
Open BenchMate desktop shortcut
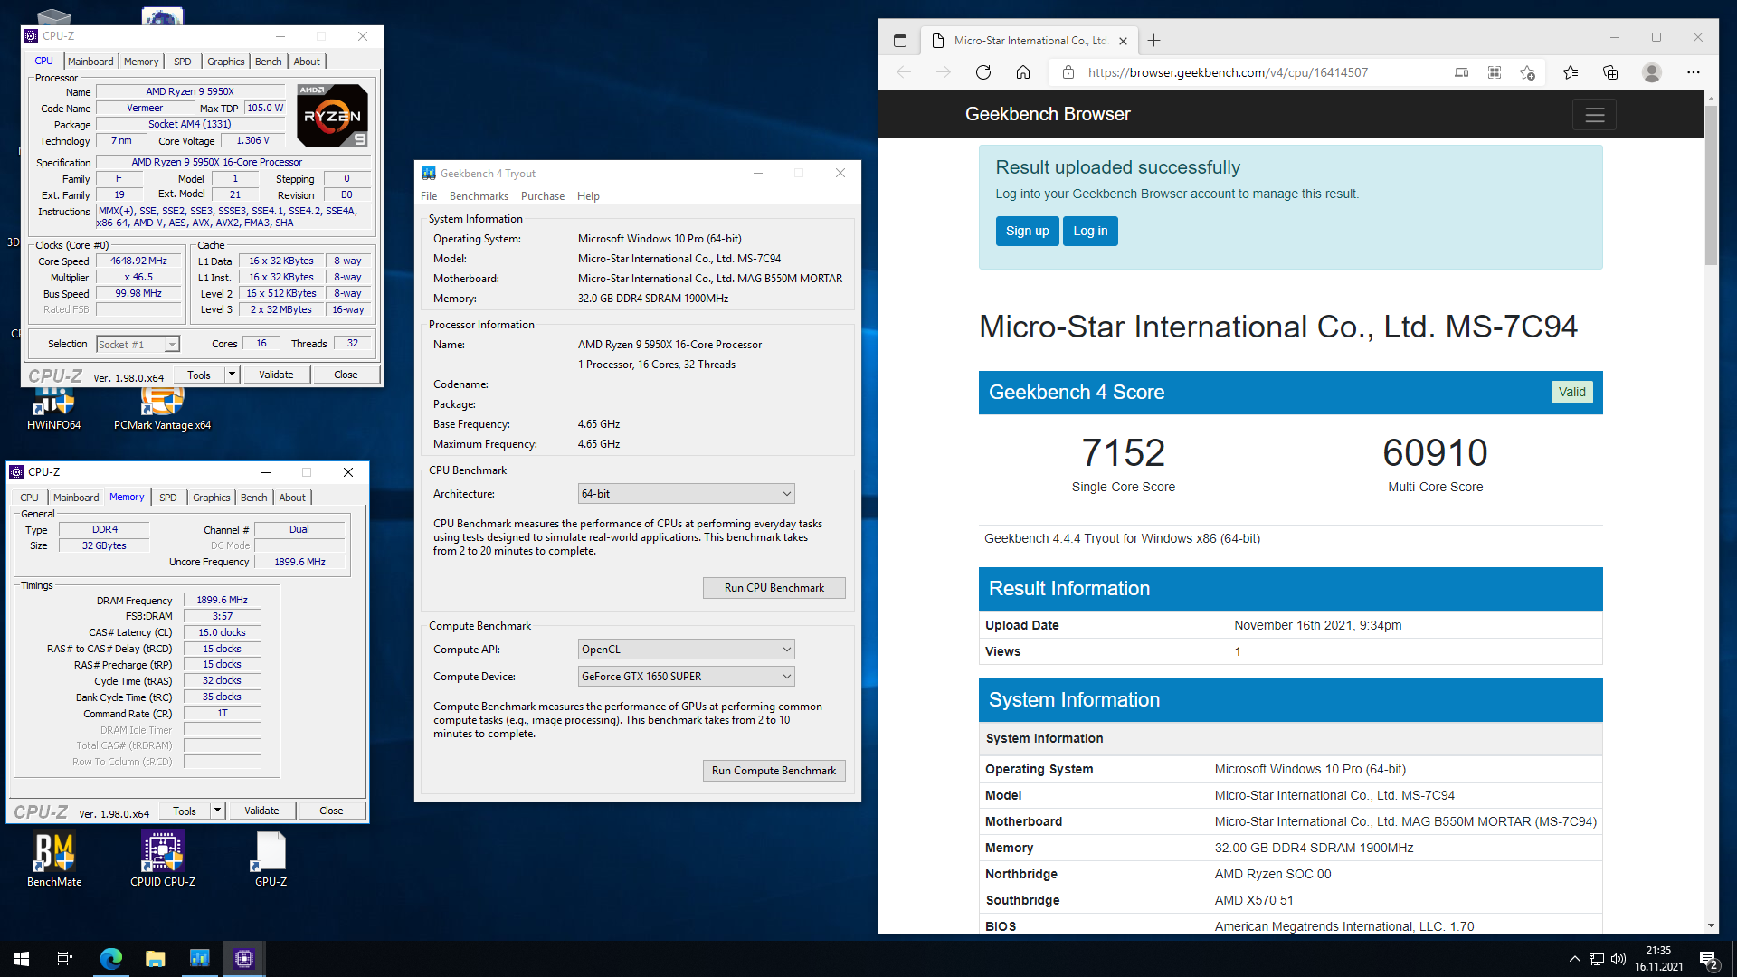click(54, 859)
